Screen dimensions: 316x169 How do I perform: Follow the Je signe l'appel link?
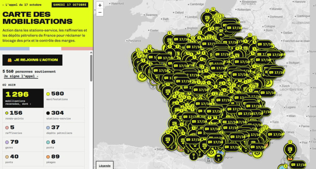21,76
